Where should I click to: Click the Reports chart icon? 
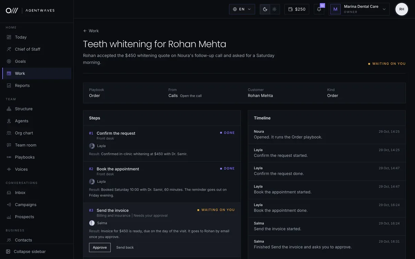tap(9, 86)
